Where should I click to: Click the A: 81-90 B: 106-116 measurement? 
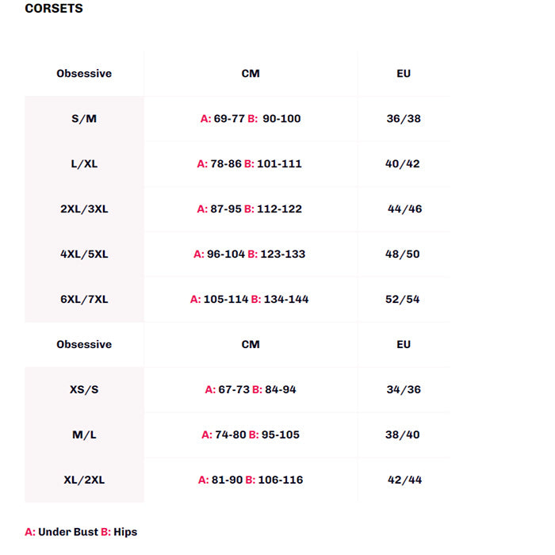click(x=251, y=480)
